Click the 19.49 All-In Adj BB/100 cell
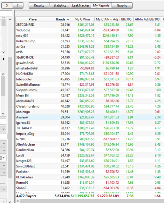 coord(157,177)
